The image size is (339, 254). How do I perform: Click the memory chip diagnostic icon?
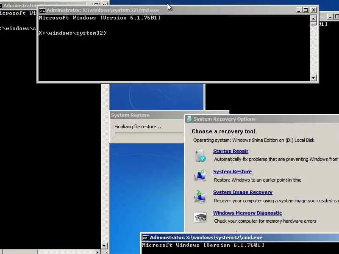click(x=200, y=217)
